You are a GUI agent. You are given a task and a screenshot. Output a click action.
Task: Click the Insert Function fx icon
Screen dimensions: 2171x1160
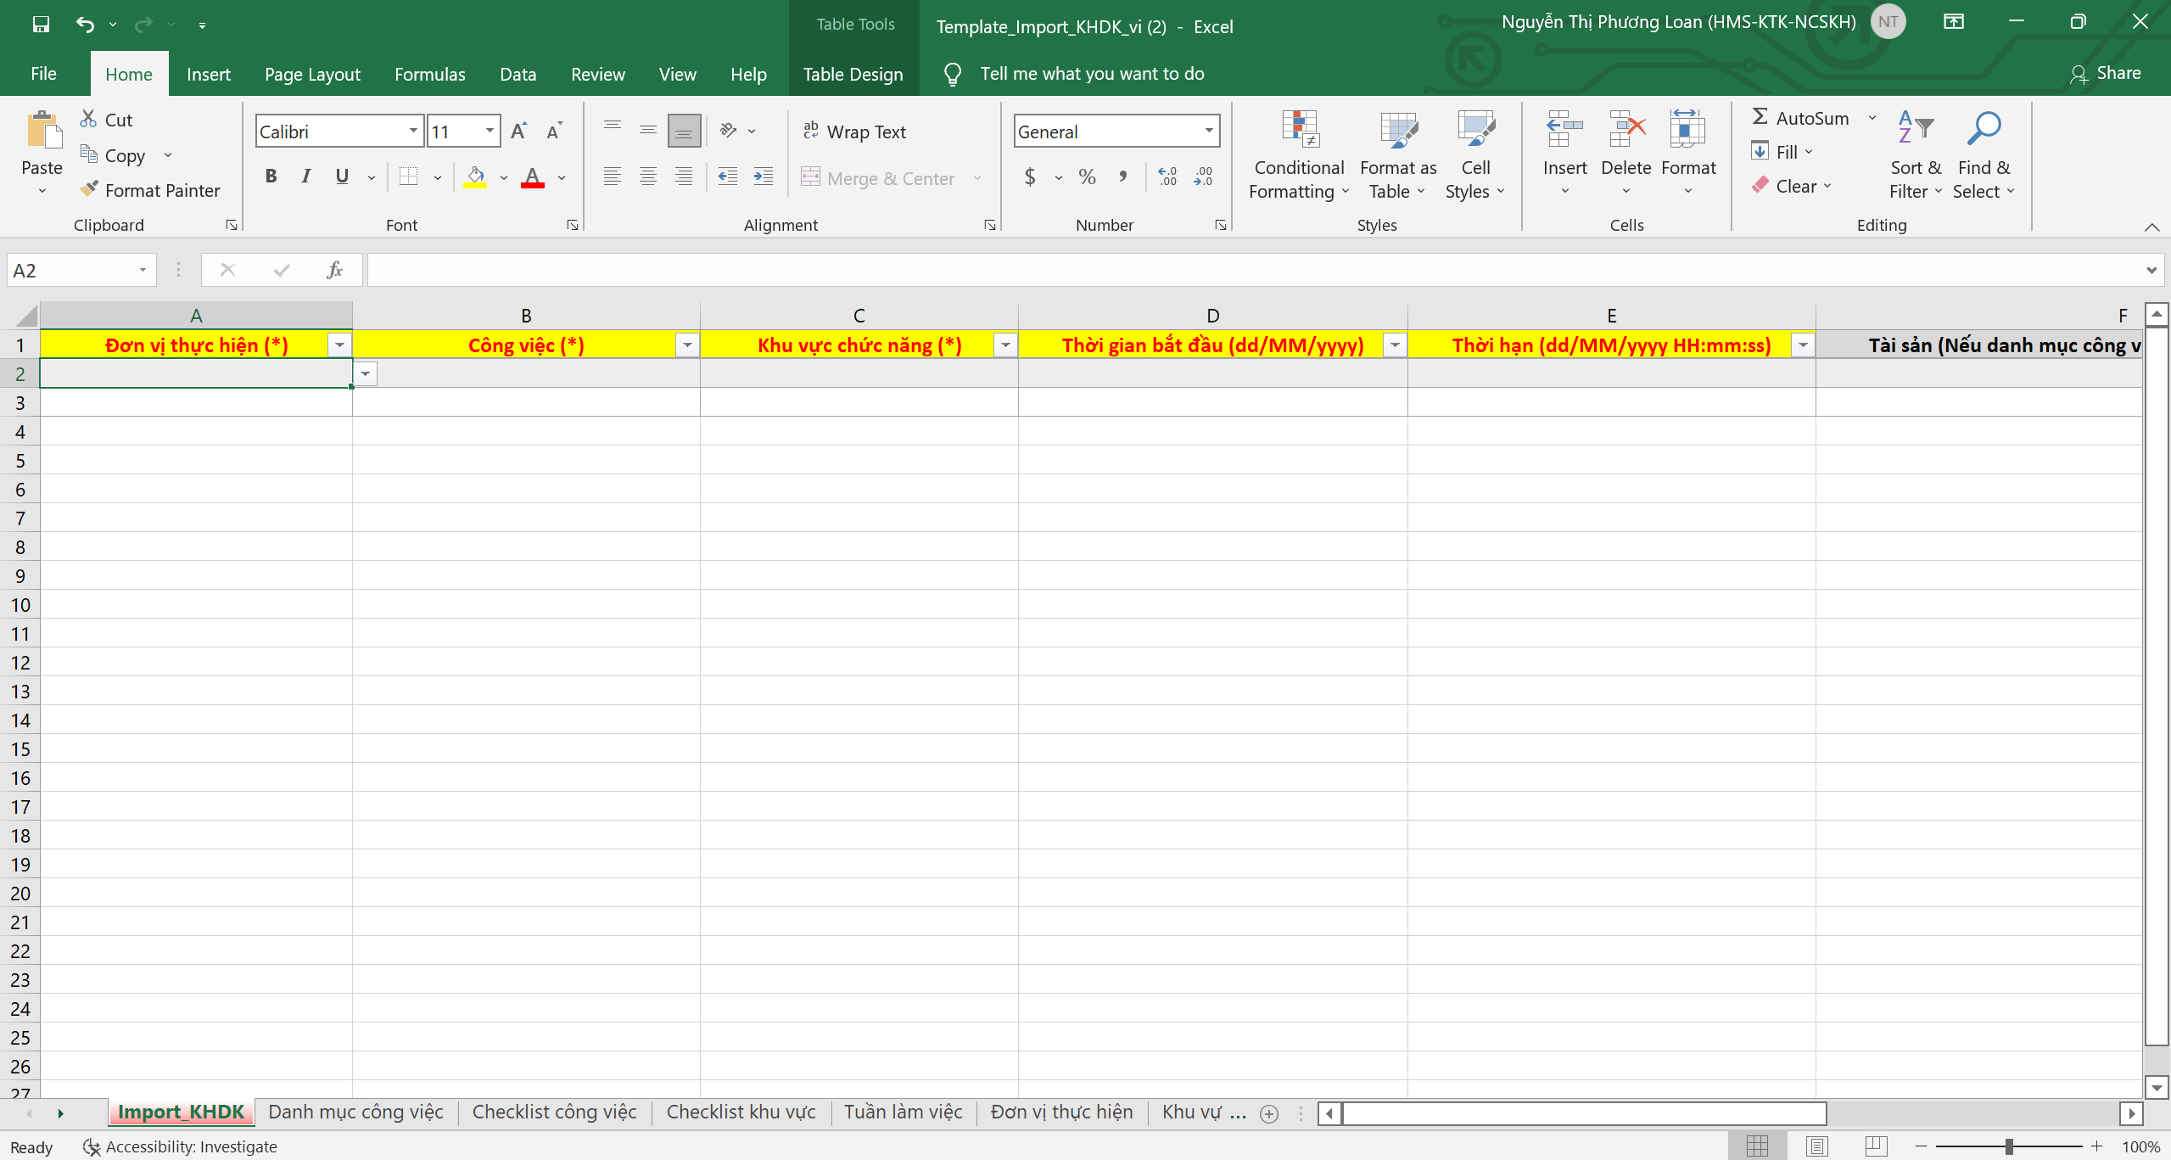point(334,271)
